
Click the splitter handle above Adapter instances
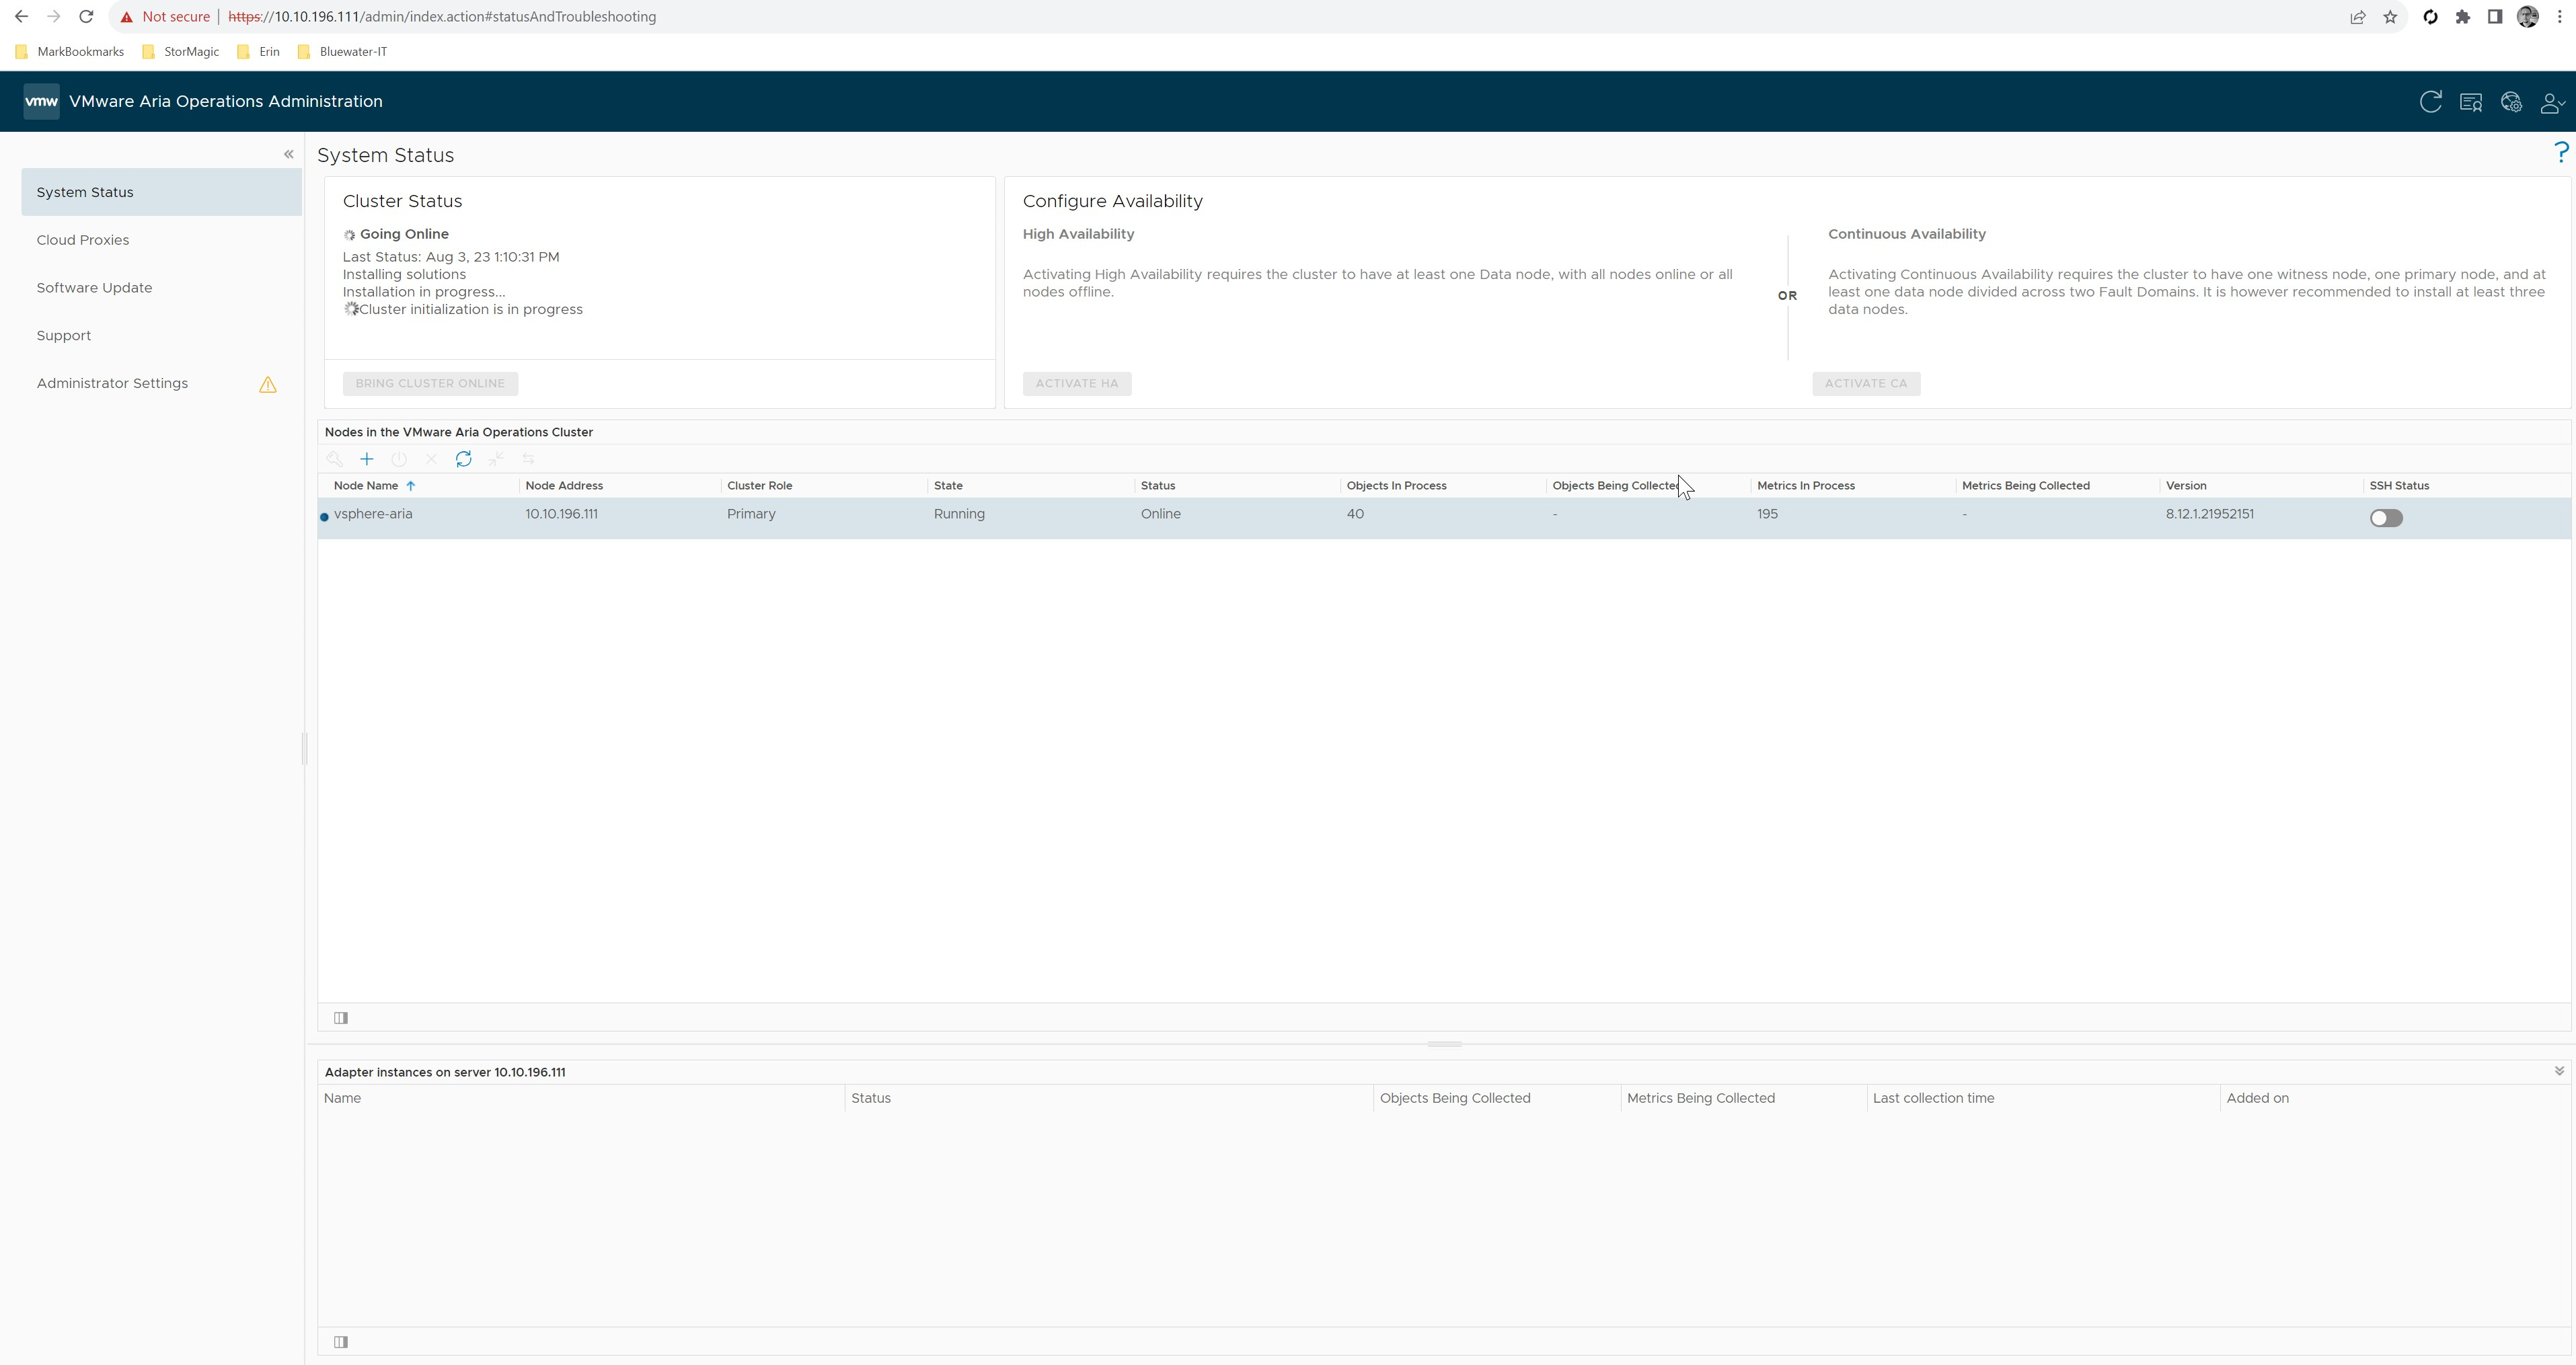pos(1444,1044)
